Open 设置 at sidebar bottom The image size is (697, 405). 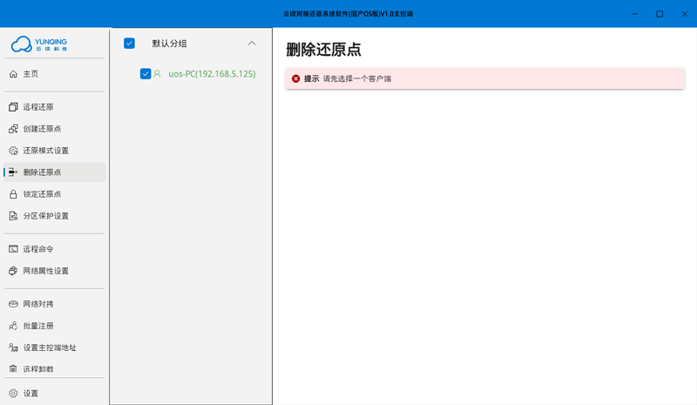click(x=55, y=393)
